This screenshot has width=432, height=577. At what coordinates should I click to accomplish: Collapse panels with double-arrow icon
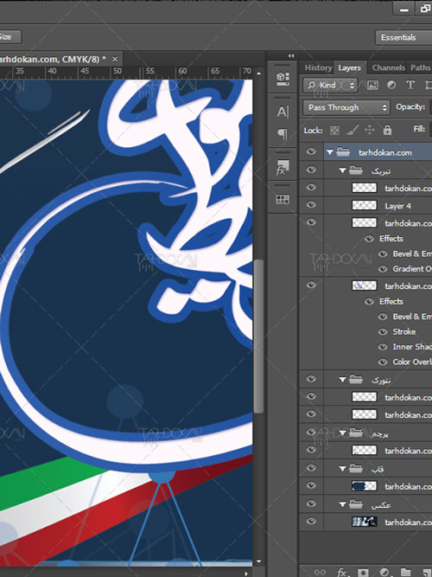(x=291, y=56)
